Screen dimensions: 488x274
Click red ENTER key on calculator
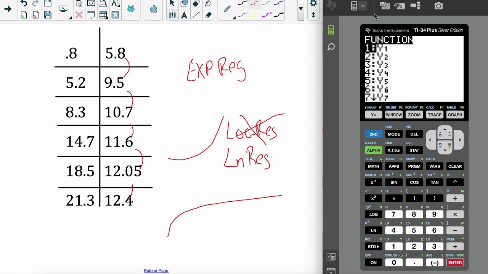455,263
